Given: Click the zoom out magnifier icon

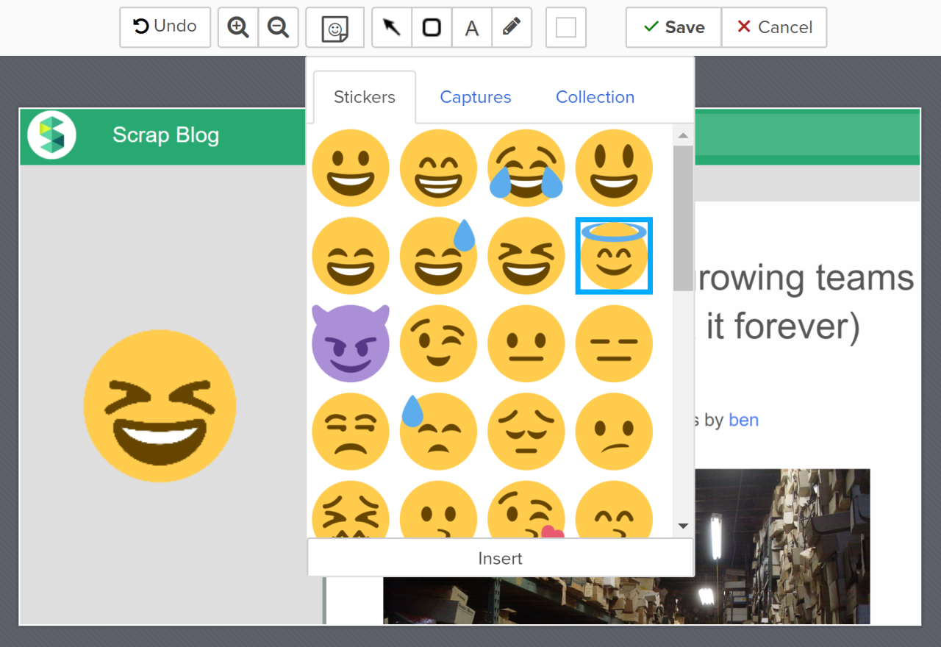Looking at the screenshot, I should point(278,27).
